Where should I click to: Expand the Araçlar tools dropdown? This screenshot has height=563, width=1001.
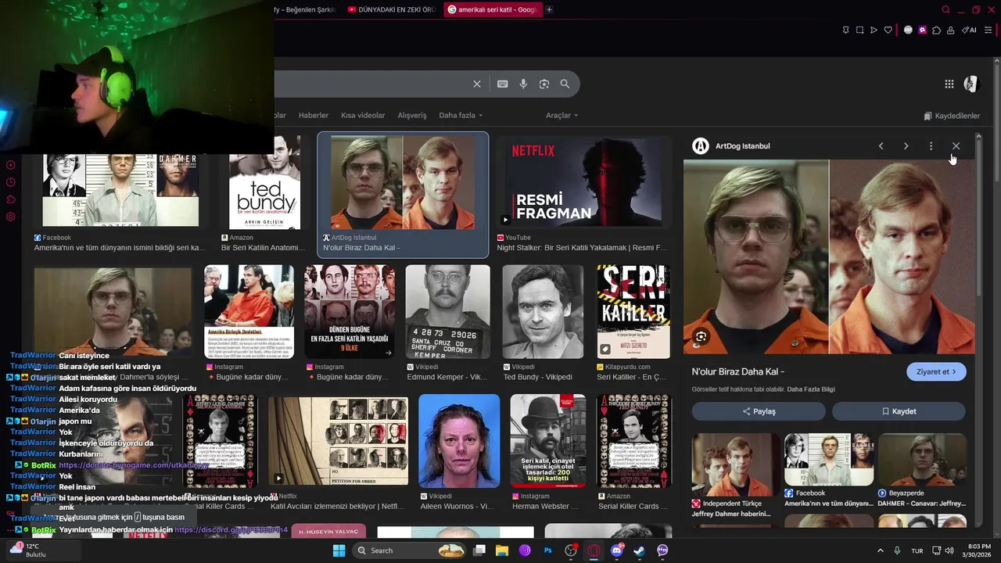pyautogui.click(x=561, y=116)
